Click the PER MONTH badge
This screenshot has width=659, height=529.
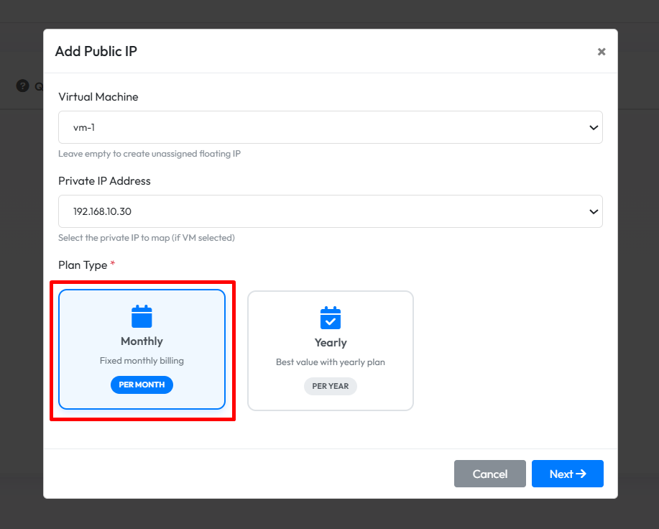tap(142, 385)
